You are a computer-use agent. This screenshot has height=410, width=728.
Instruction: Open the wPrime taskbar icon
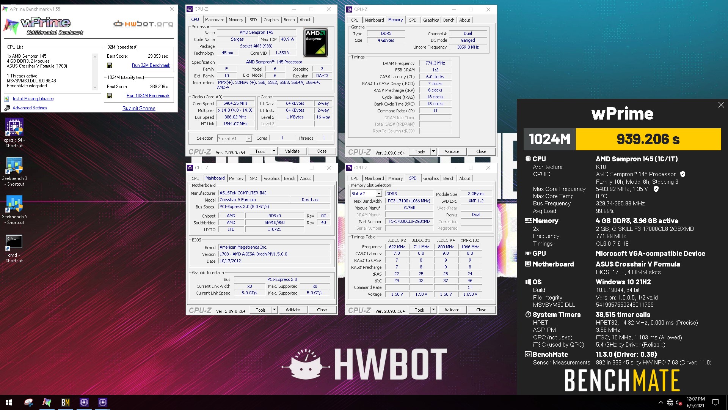tap(47, 402)
